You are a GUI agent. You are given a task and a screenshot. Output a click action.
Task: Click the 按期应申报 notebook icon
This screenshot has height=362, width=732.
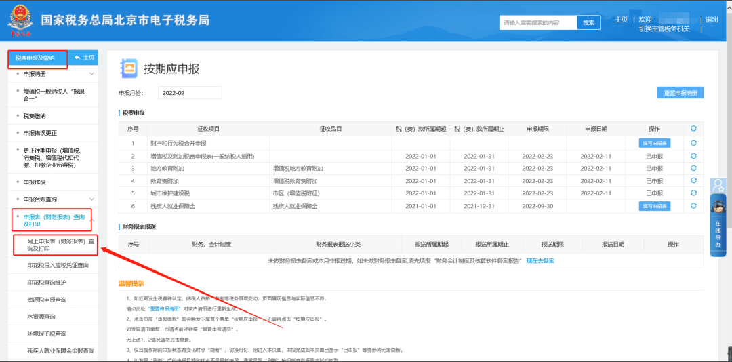(x=129, y=68)
